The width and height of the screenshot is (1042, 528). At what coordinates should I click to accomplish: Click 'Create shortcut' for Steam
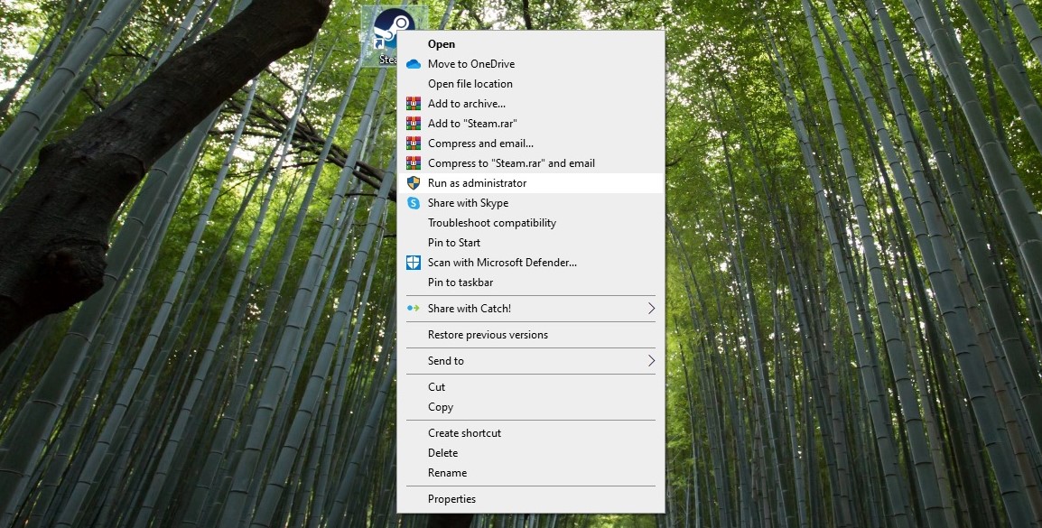pyautogui.click(x=463, y=432)
